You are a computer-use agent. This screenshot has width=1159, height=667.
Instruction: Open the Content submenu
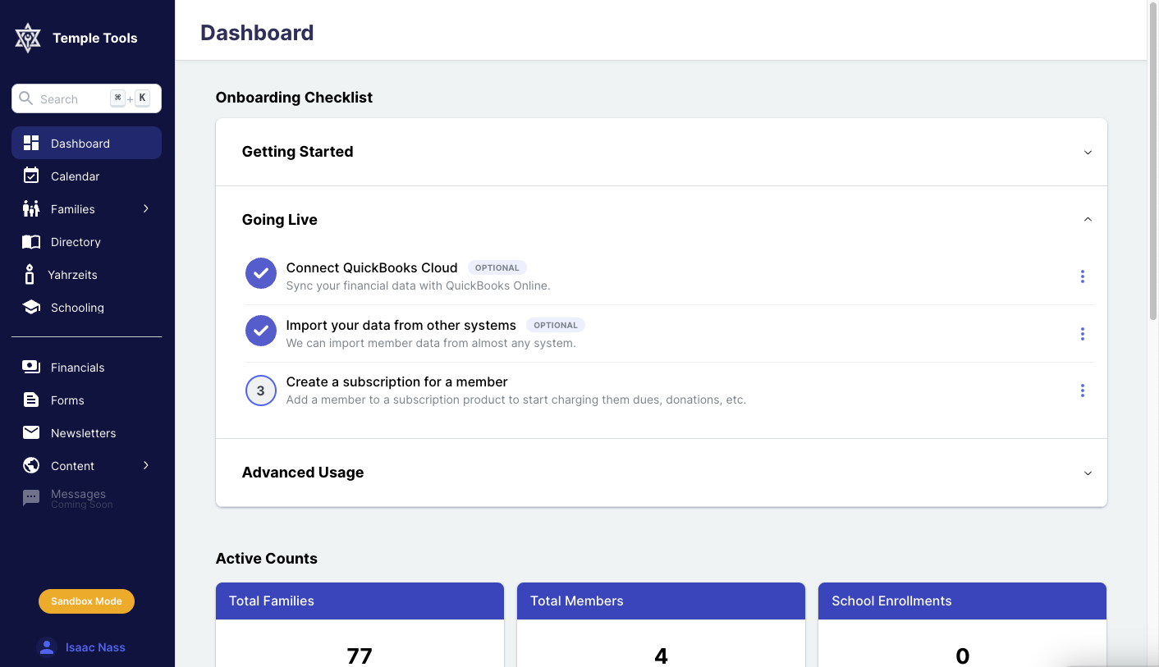(x=73, y=465)
